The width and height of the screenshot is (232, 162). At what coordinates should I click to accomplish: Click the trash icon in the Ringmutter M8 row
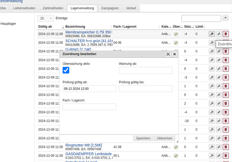click(226, 147)
